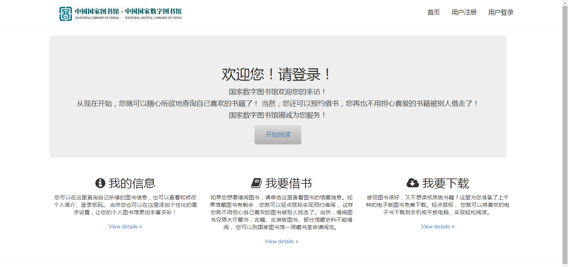Open the 首页 navigation item
568x267 pixels.
click(x=433, y=12)
